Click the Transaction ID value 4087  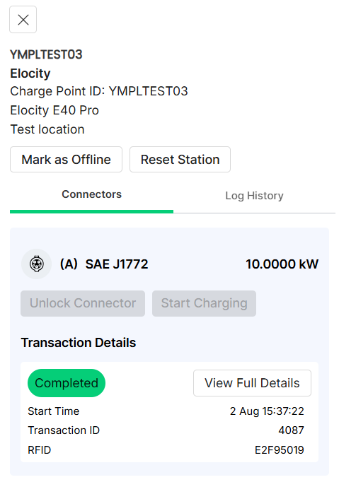pos(292,430)
